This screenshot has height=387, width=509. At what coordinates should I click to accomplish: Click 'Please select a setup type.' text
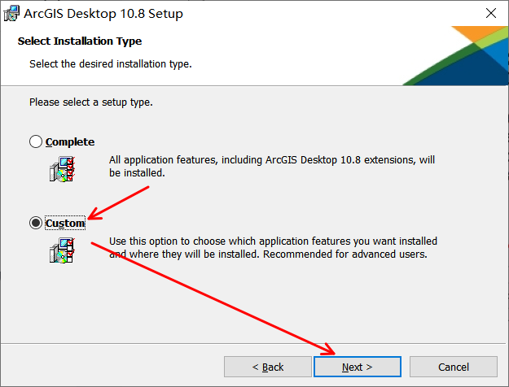coord(91,102)
